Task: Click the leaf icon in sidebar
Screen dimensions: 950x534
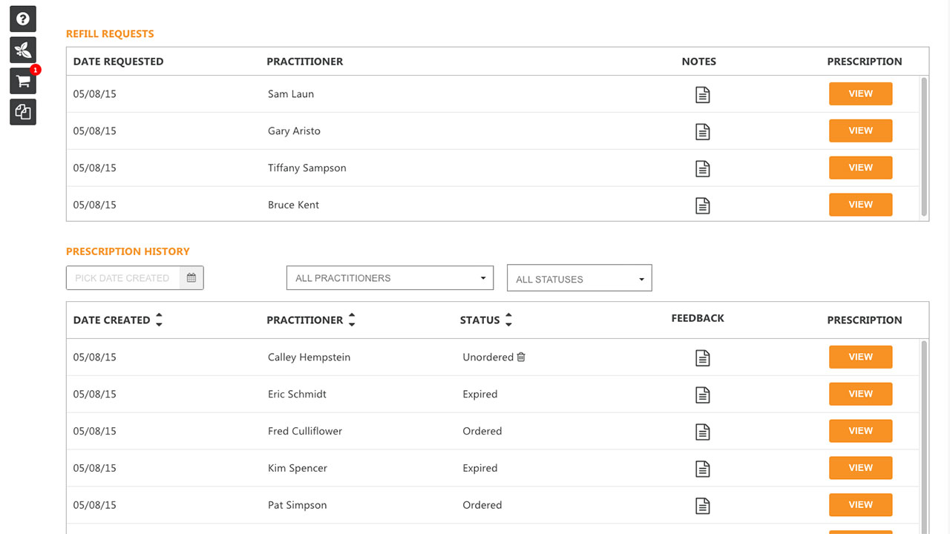Action: pyautogui.click(x=23, y=50)
